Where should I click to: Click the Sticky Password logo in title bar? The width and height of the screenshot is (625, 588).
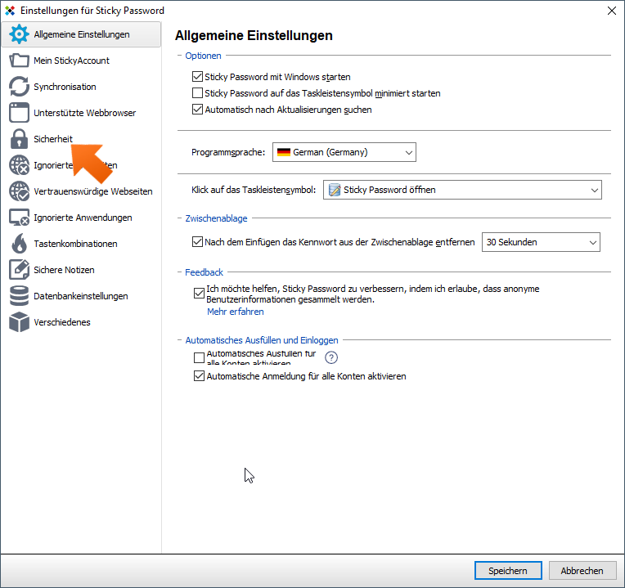[10, 11]
